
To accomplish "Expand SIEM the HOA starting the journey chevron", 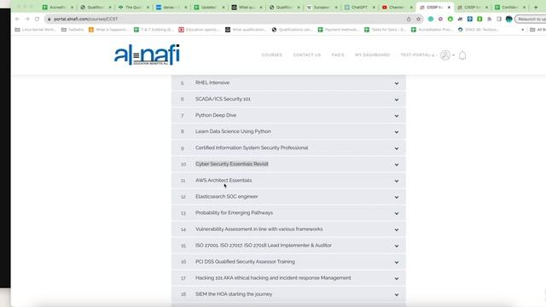I will click(396, 295).
